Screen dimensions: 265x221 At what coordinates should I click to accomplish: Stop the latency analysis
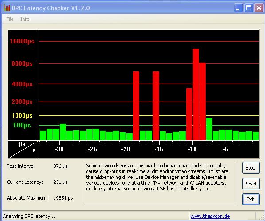251,168
